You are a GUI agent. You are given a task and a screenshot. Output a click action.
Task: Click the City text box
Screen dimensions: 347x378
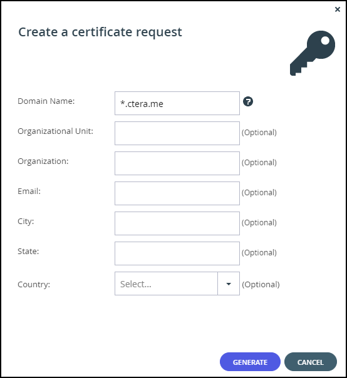click(177, 223)
